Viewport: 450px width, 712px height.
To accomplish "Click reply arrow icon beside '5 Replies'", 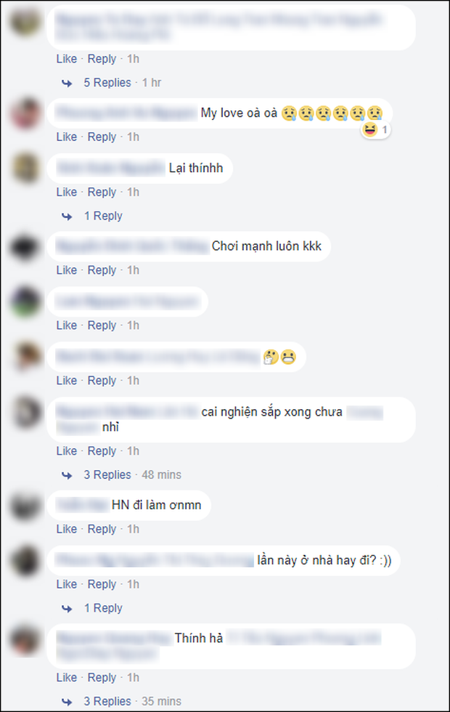I will point(67,83).
